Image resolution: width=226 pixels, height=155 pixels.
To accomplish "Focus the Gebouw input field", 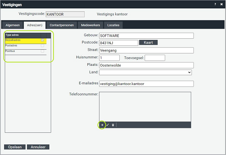I will tap(147, 36).
